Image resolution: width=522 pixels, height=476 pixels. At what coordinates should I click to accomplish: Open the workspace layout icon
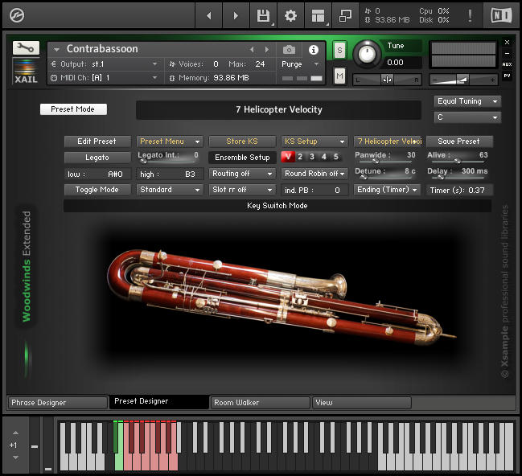pyautogui.click(x=318, y=15)
